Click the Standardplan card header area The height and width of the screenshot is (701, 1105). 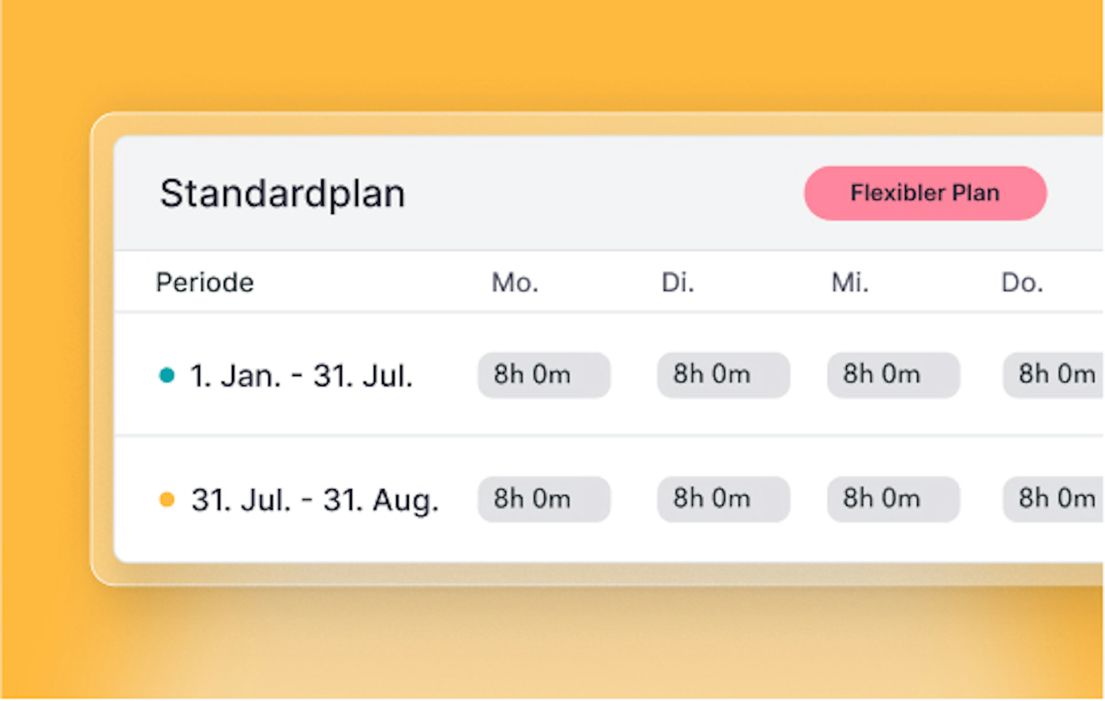[609, 193]
